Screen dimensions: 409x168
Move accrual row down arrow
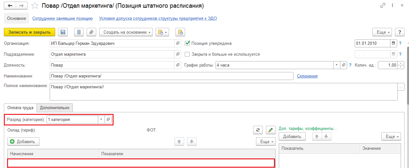pos(192,141)
